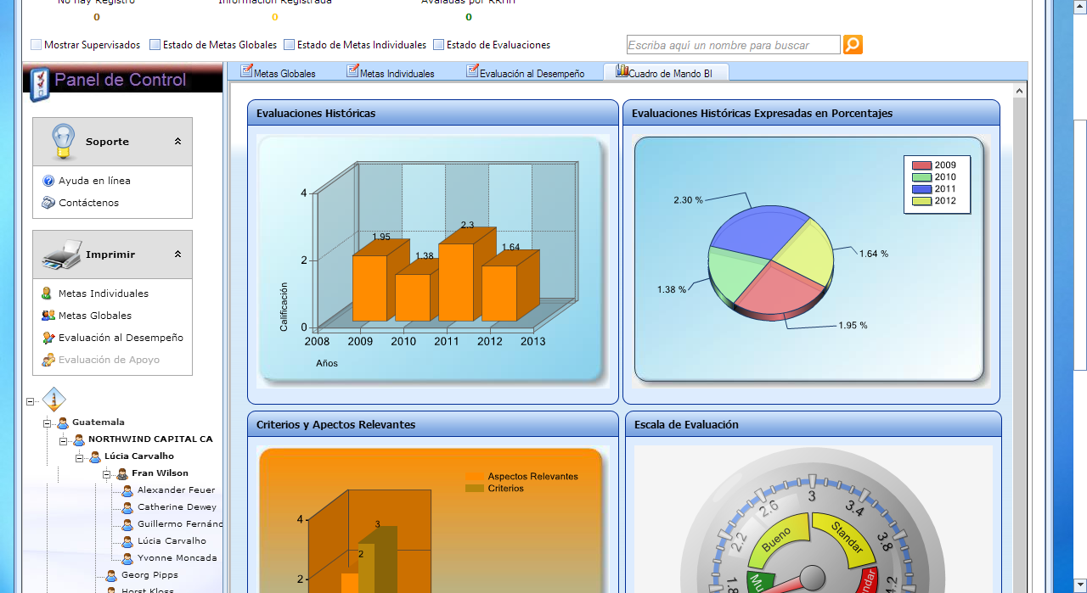
Task: Click Alexander Feuer's person icon
Action: [128, 490]
